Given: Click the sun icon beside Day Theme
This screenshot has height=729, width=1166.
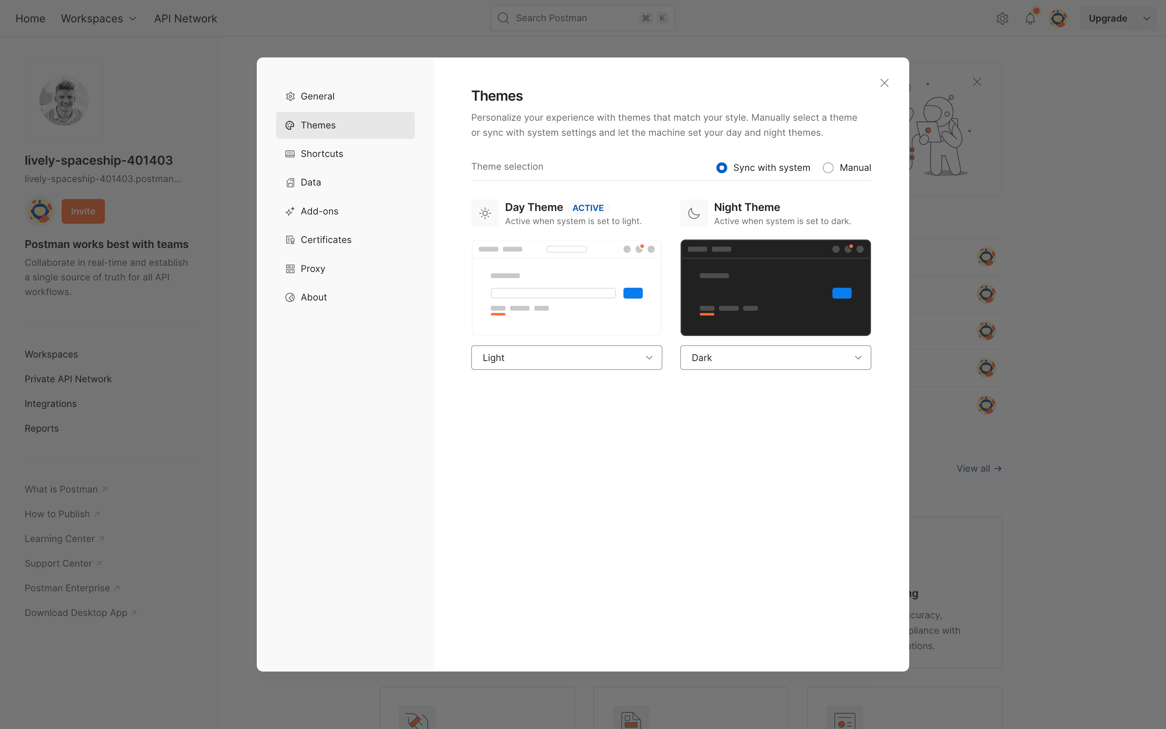Looking at the screenshot, I should pos(485,213).
